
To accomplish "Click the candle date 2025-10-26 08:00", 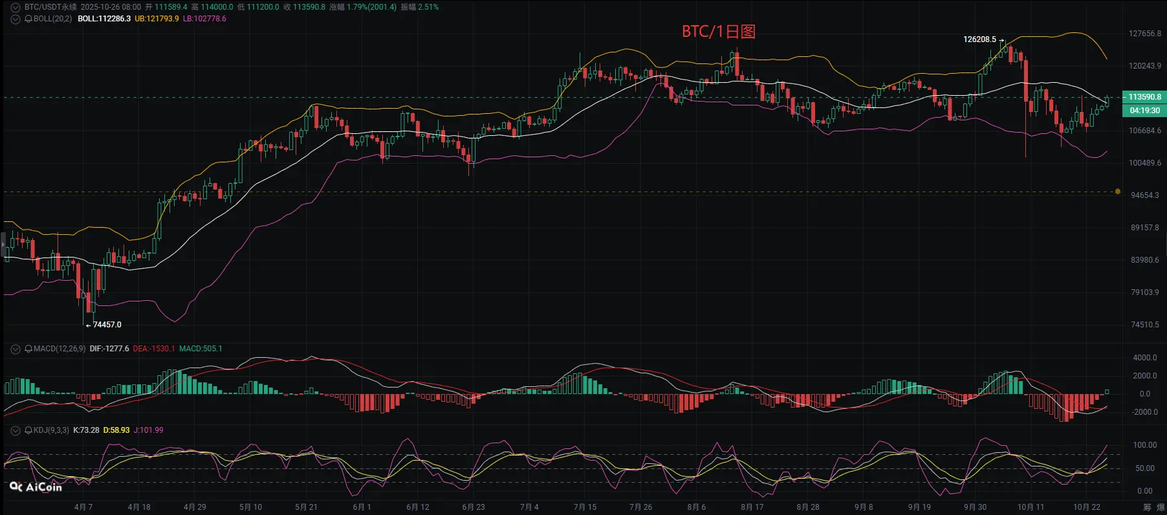I will tap(111, 7).
